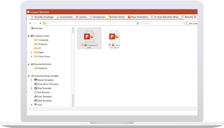Select the 2 Products folder
This screenshot has width=224, height=128.
click(41, 44)
